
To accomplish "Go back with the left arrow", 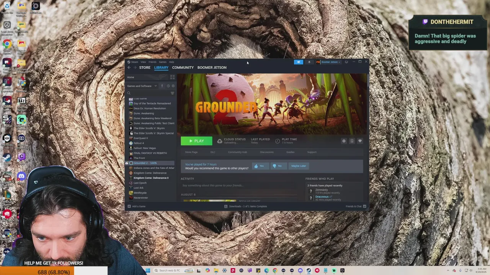I will [129, 68].
